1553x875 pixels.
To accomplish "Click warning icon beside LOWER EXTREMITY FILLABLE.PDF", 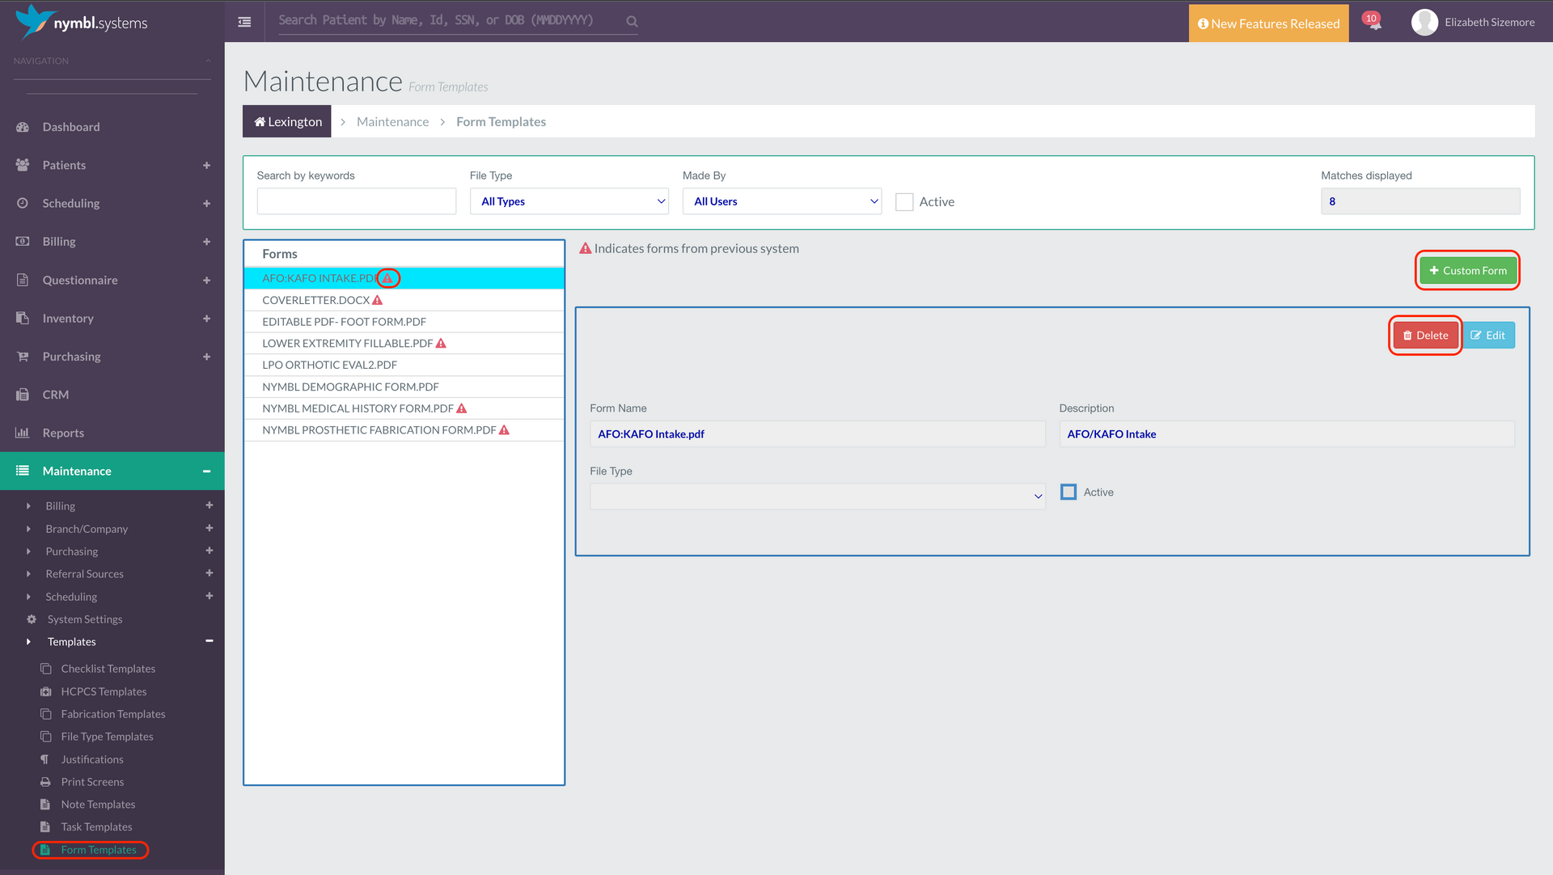I will click(x=441, y=344).
